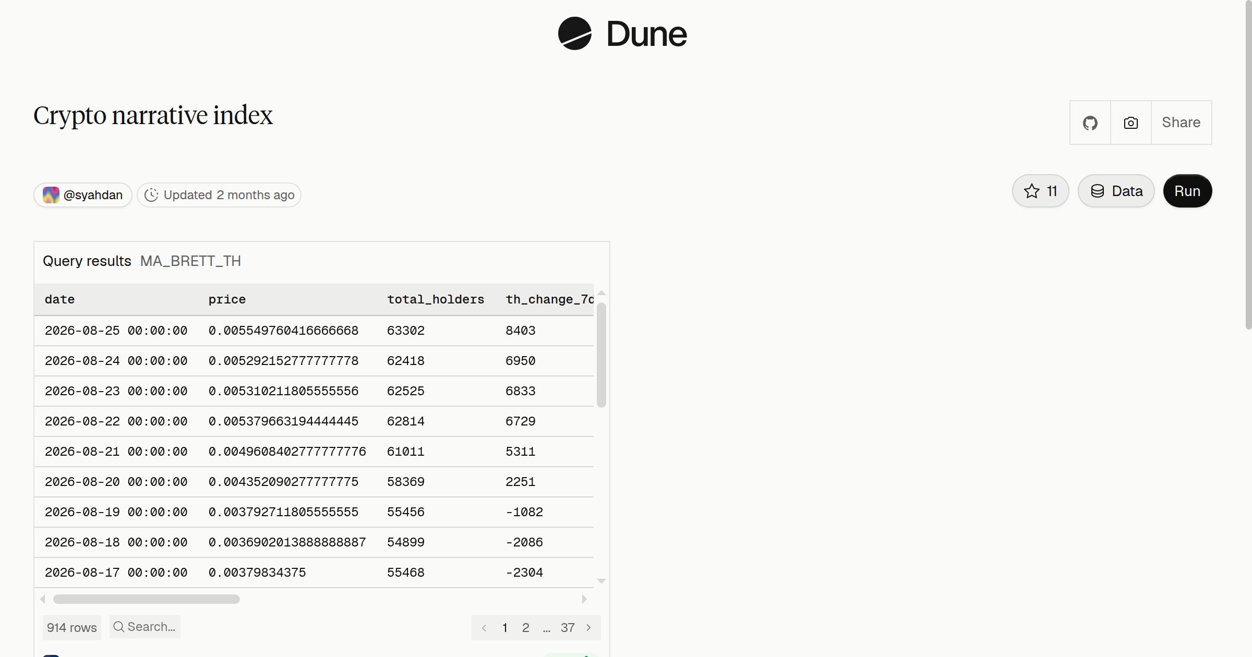Select total_holders cell 62525

click(x=405, y=391)
